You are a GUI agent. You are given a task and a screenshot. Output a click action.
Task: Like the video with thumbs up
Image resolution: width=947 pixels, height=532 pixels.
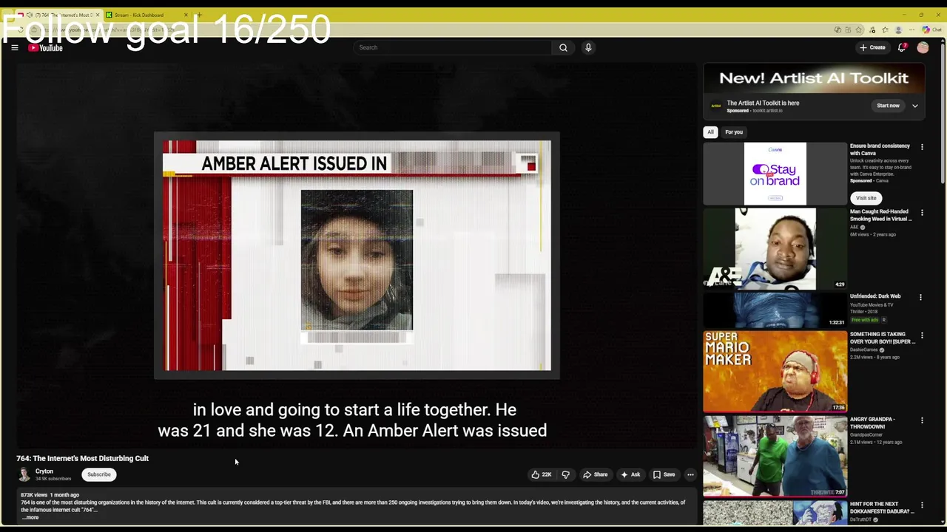coord(542,474)
